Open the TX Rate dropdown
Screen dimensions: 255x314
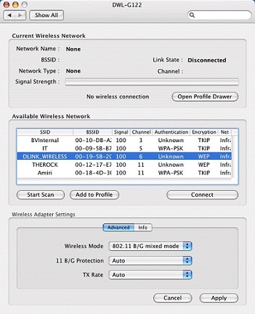point(150,275)
